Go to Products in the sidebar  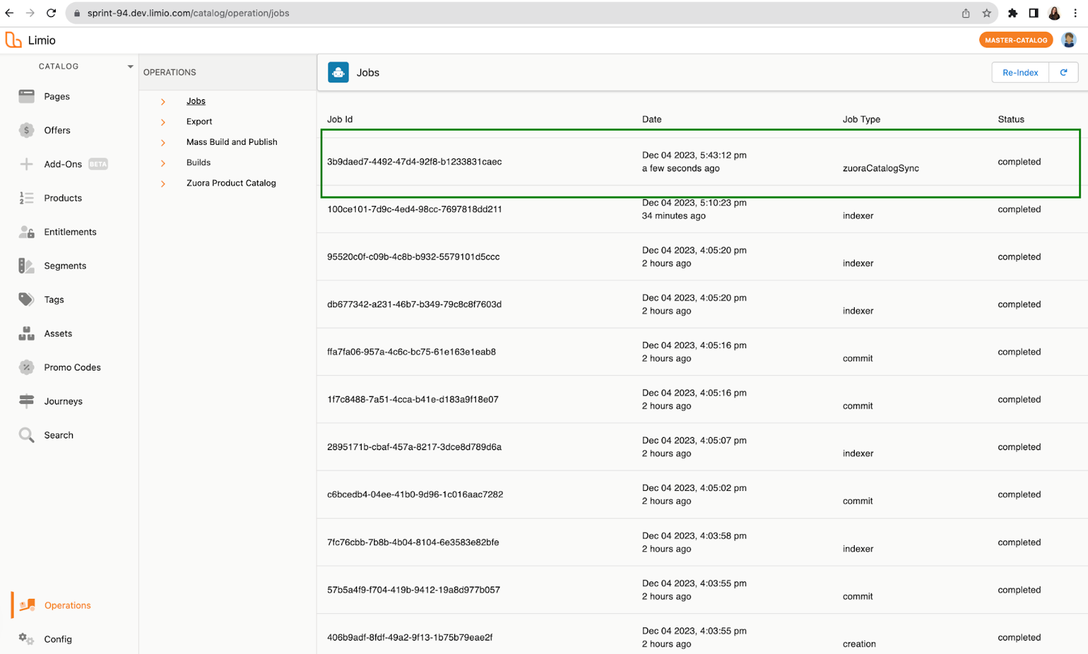pos(63,198)
